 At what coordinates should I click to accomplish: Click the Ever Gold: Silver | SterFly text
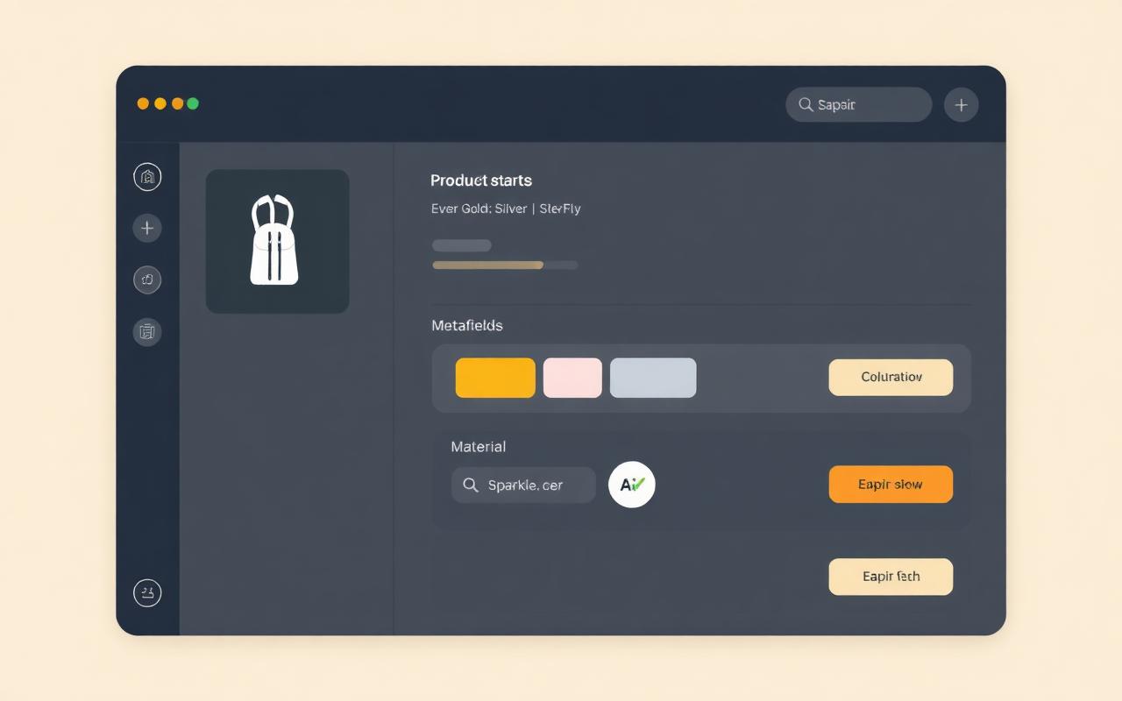point(506,209)
